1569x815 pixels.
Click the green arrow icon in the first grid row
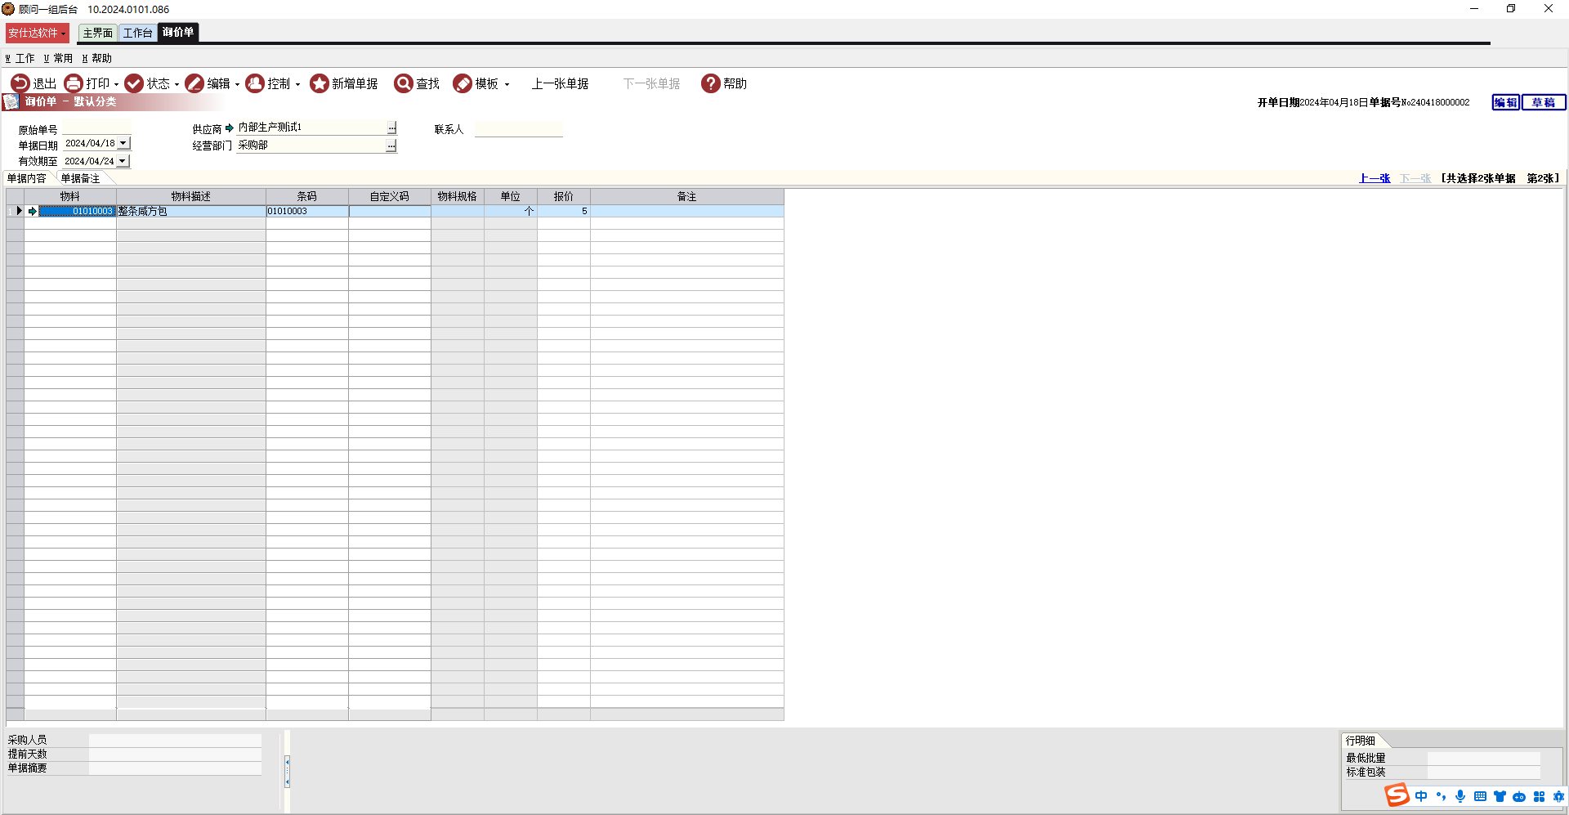coord(33,211)
